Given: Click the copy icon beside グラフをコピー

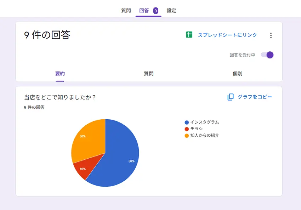Looking at the screenshot, I should pos(231,97).
